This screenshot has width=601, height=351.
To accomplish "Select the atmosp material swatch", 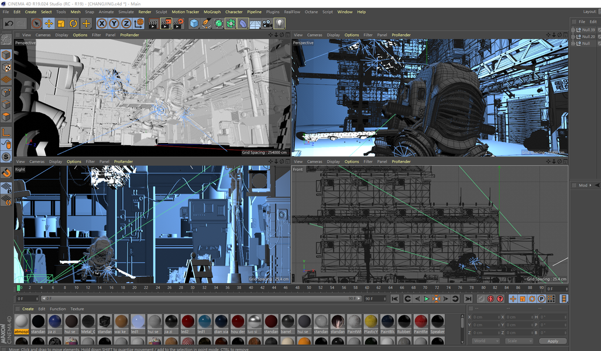I will (x=22, y=324).
